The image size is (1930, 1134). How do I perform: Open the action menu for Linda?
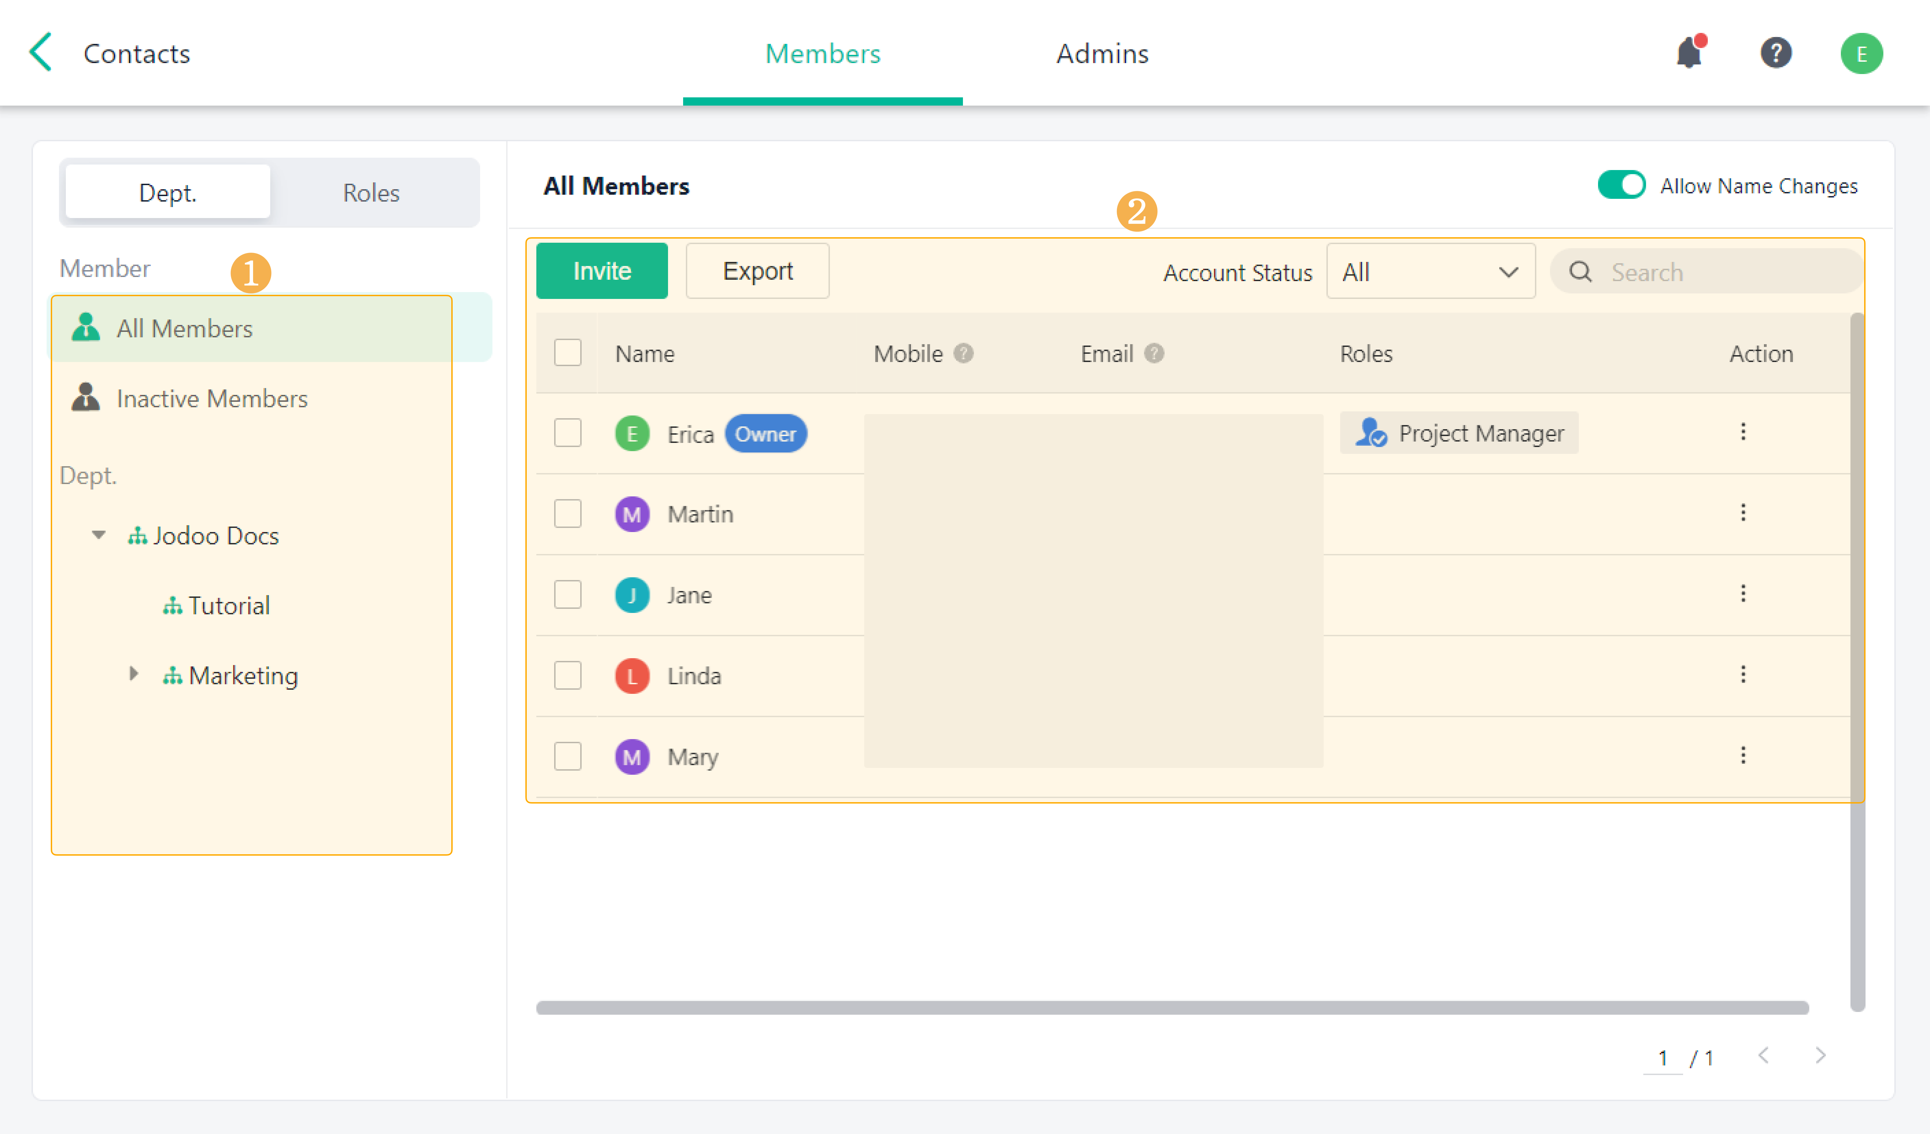click(1742, 675)
